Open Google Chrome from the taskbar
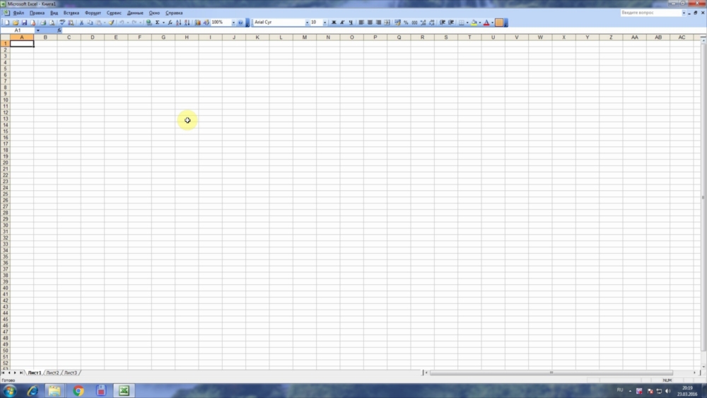 [78, 391]
